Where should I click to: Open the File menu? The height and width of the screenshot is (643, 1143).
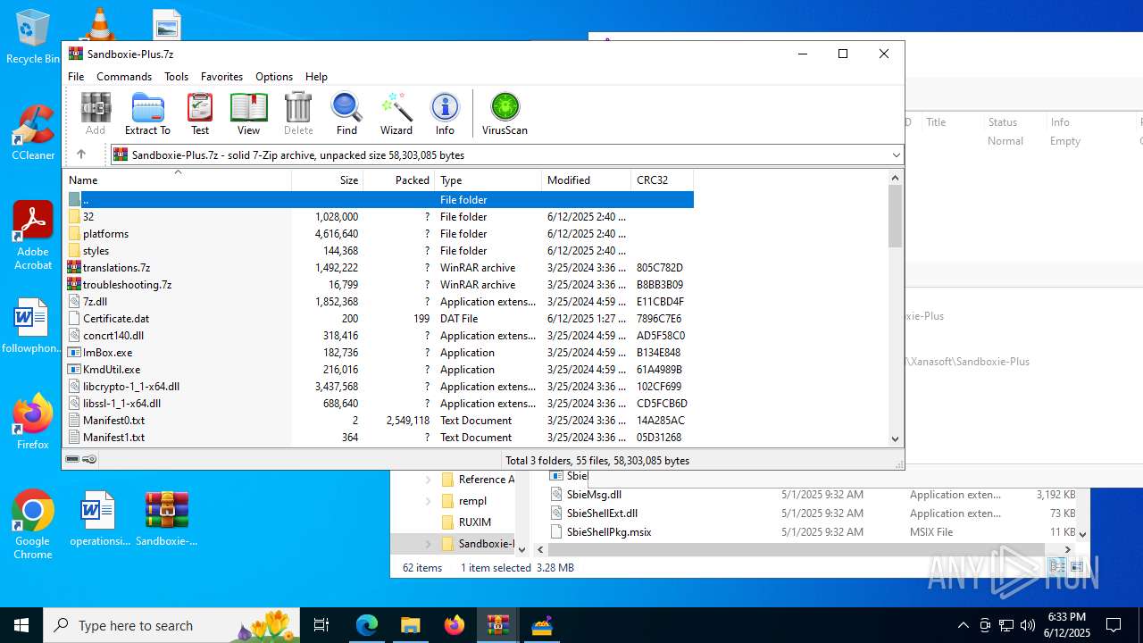[x=76, y=77]
